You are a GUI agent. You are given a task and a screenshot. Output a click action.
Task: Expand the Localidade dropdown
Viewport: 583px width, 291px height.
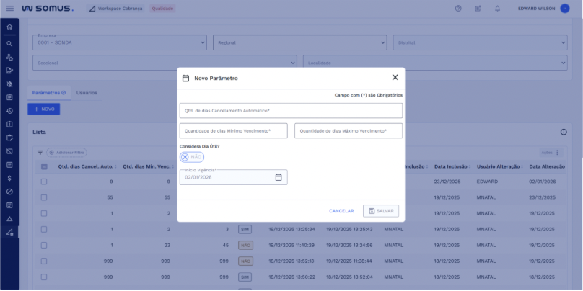point(563,63)
